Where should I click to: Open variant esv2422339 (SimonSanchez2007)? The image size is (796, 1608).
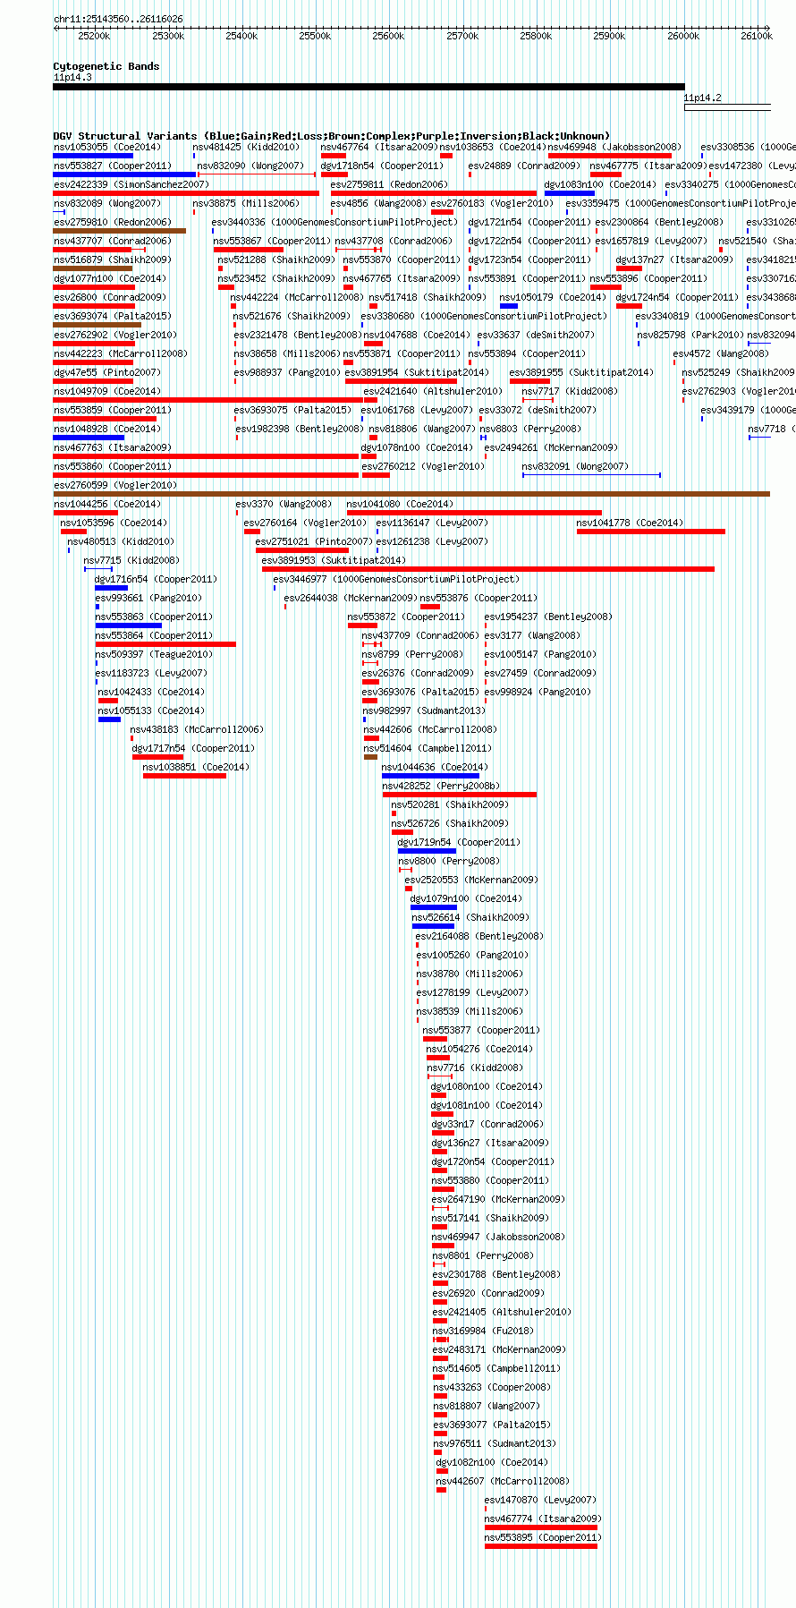point(131,184)
